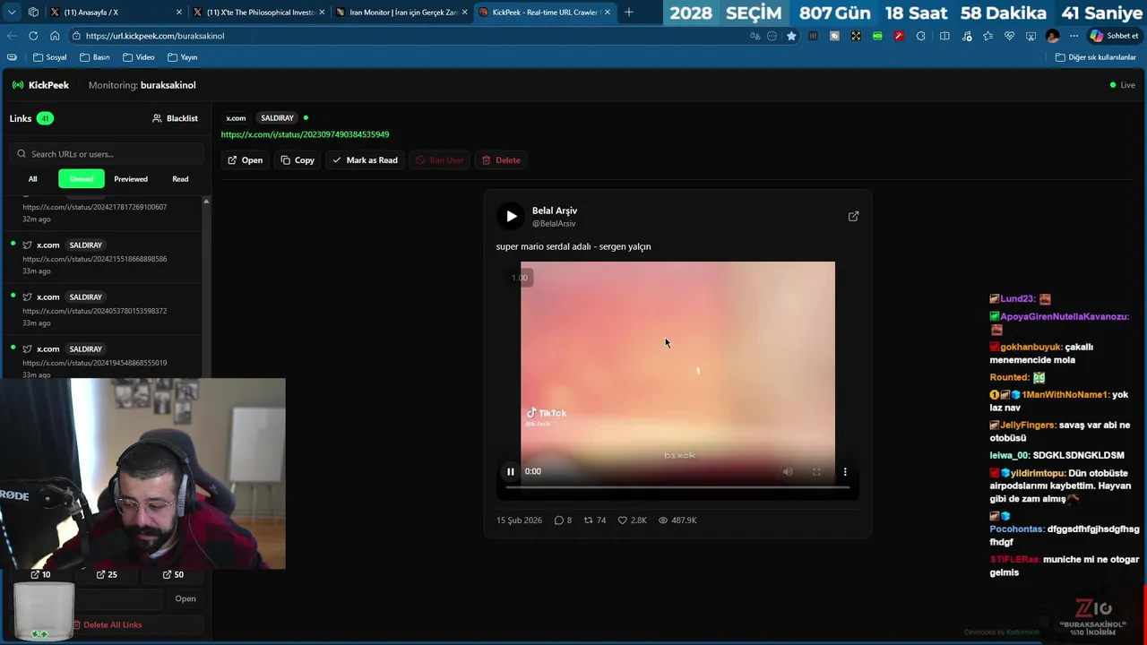The height and width of the screenshot is (645, 1147).
Task: Open the browser profile avatar
Action: point(1052,36)
